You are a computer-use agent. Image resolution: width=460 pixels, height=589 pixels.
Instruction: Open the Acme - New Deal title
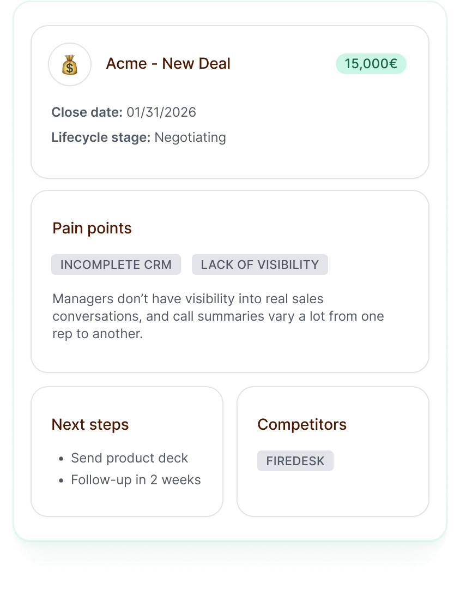pos(169,64)
